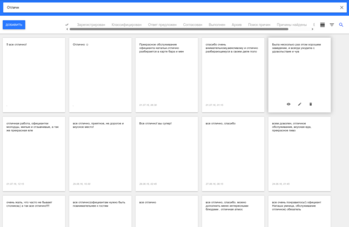Switch to the Ответ предложен tab

(162, 24)
